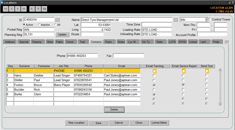Go to first record with << button
The image size is (235, 130).
6,9
